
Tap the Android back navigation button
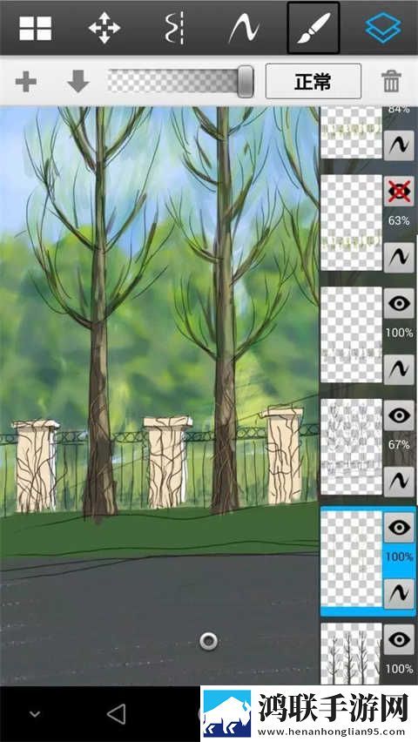pos(117,713)
